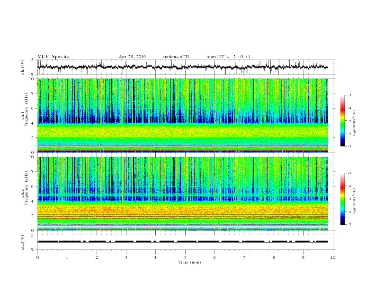Screen dimensions: 375x289
Task: Click the "-5" tick of the ch.3(V) axis
Action: [32, 250]
